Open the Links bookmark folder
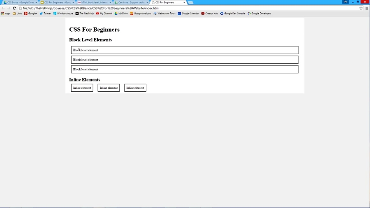Screen dimensions: 370x208 (x=17, y=14)
